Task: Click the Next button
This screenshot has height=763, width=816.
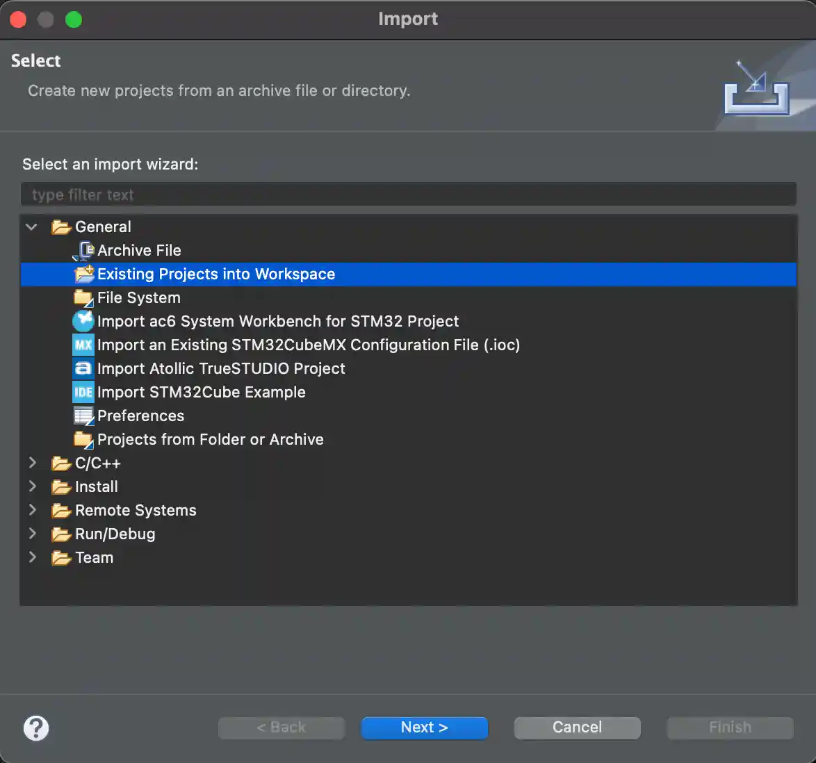Action: (x=424, y=727)
